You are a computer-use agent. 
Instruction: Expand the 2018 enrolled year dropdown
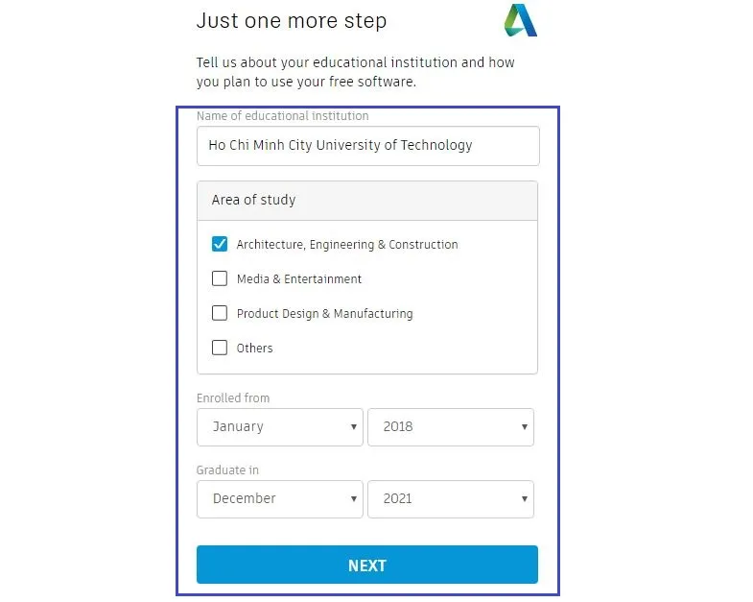click(450, 427)
